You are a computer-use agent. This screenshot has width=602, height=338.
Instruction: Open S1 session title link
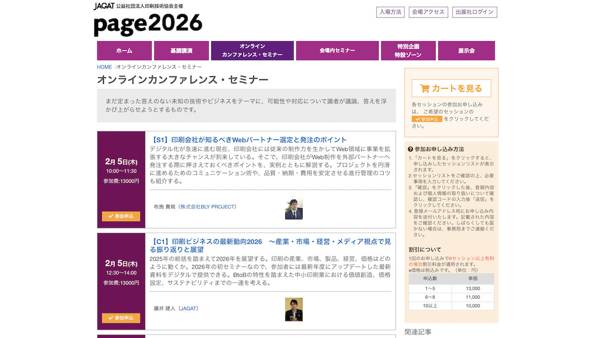(x=248, y=139)
